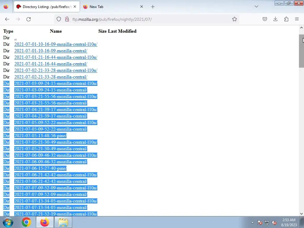Open 2021-07-02-21-33-28-mozilla-central-l10n folder
Viewport: 304px width, 228px height.
tap(56, 70)
